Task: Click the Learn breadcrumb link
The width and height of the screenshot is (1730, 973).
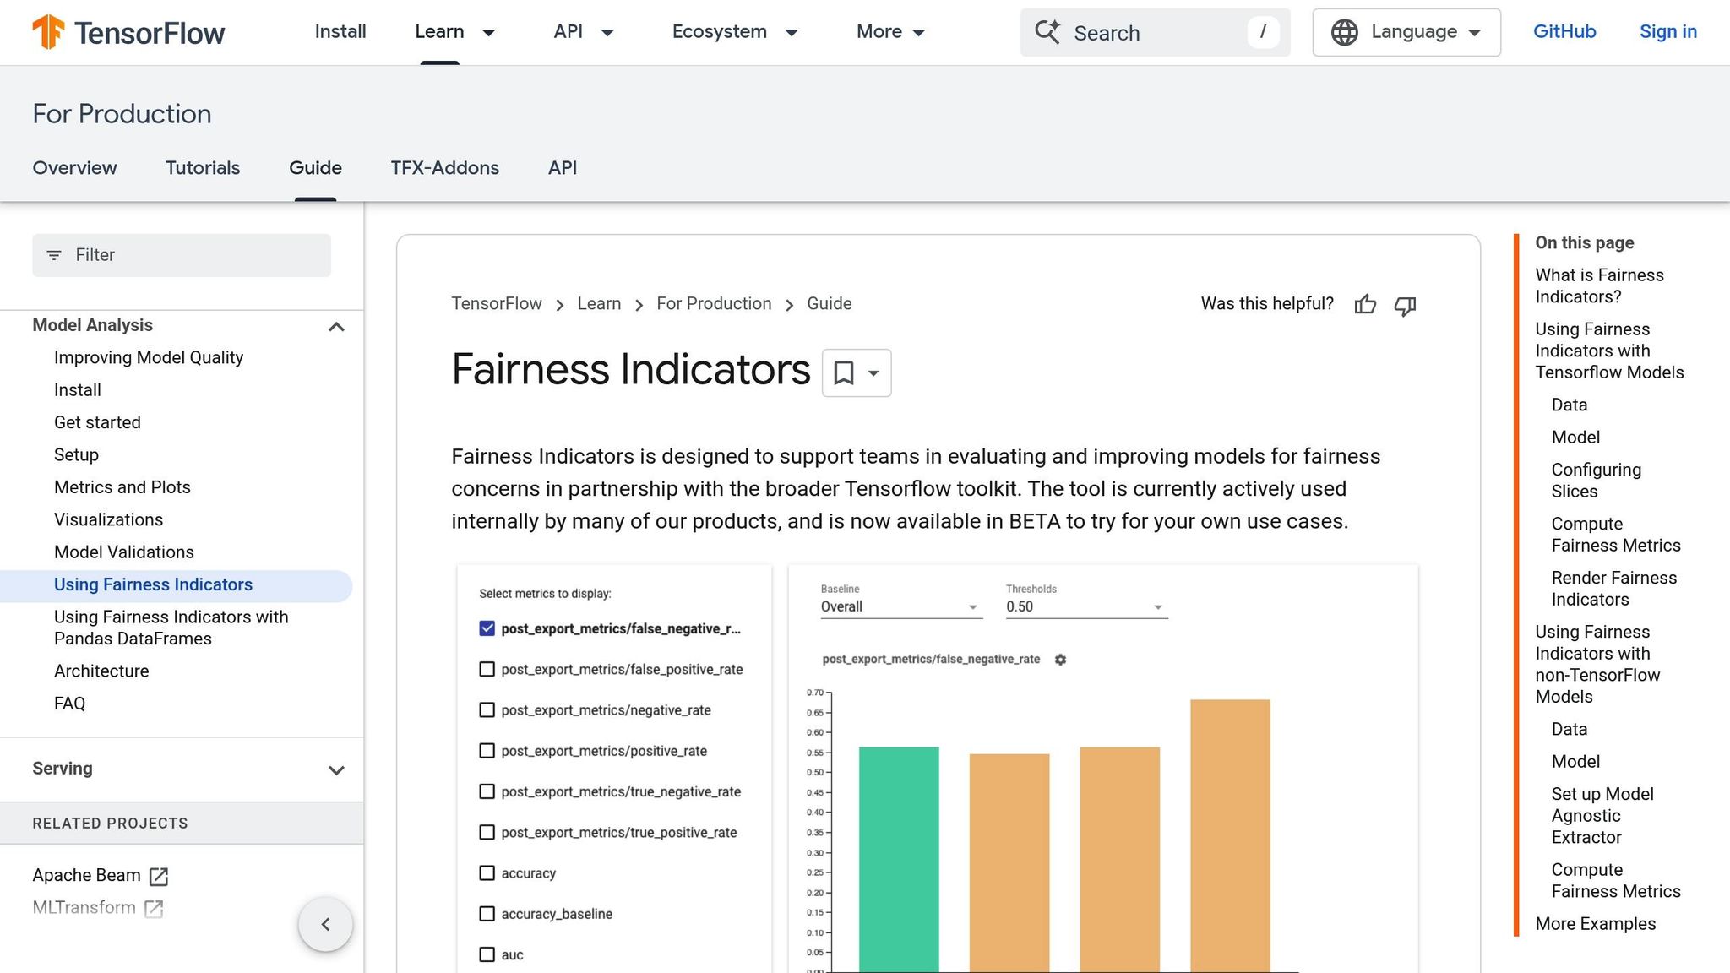Action: [x=599, y=304]
